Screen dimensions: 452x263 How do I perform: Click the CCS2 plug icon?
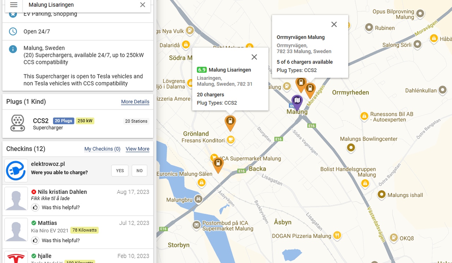click(x=18, y=123)
